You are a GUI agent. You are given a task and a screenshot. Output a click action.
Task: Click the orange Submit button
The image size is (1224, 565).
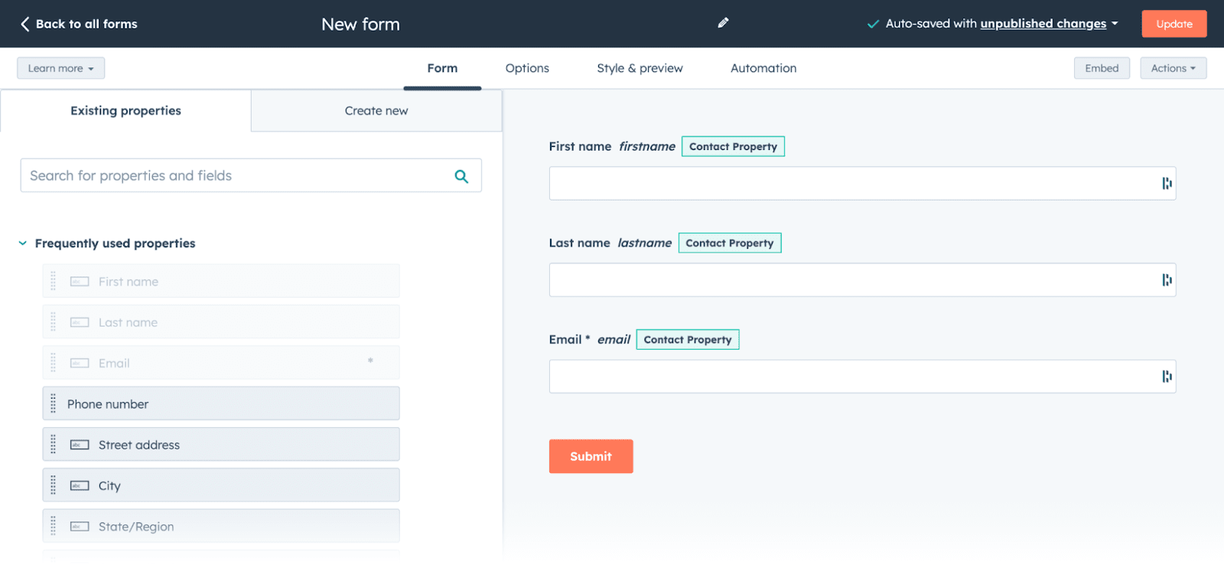coord(591,456)
